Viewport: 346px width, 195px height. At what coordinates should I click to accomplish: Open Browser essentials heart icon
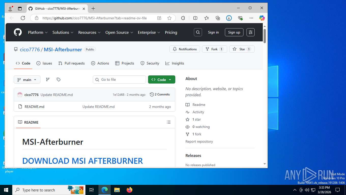[240, 18]
